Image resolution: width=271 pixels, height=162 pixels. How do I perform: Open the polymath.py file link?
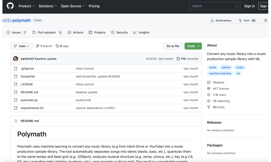pos(29,100)
